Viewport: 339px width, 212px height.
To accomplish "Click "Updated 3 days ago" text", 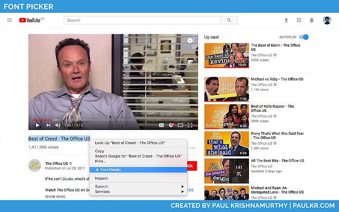I will coord(266,171).
